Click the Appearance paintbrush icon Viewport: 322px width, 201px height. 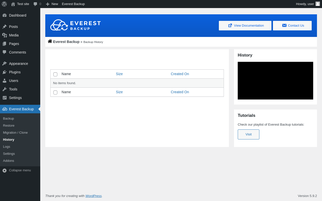tap(5, 64)
